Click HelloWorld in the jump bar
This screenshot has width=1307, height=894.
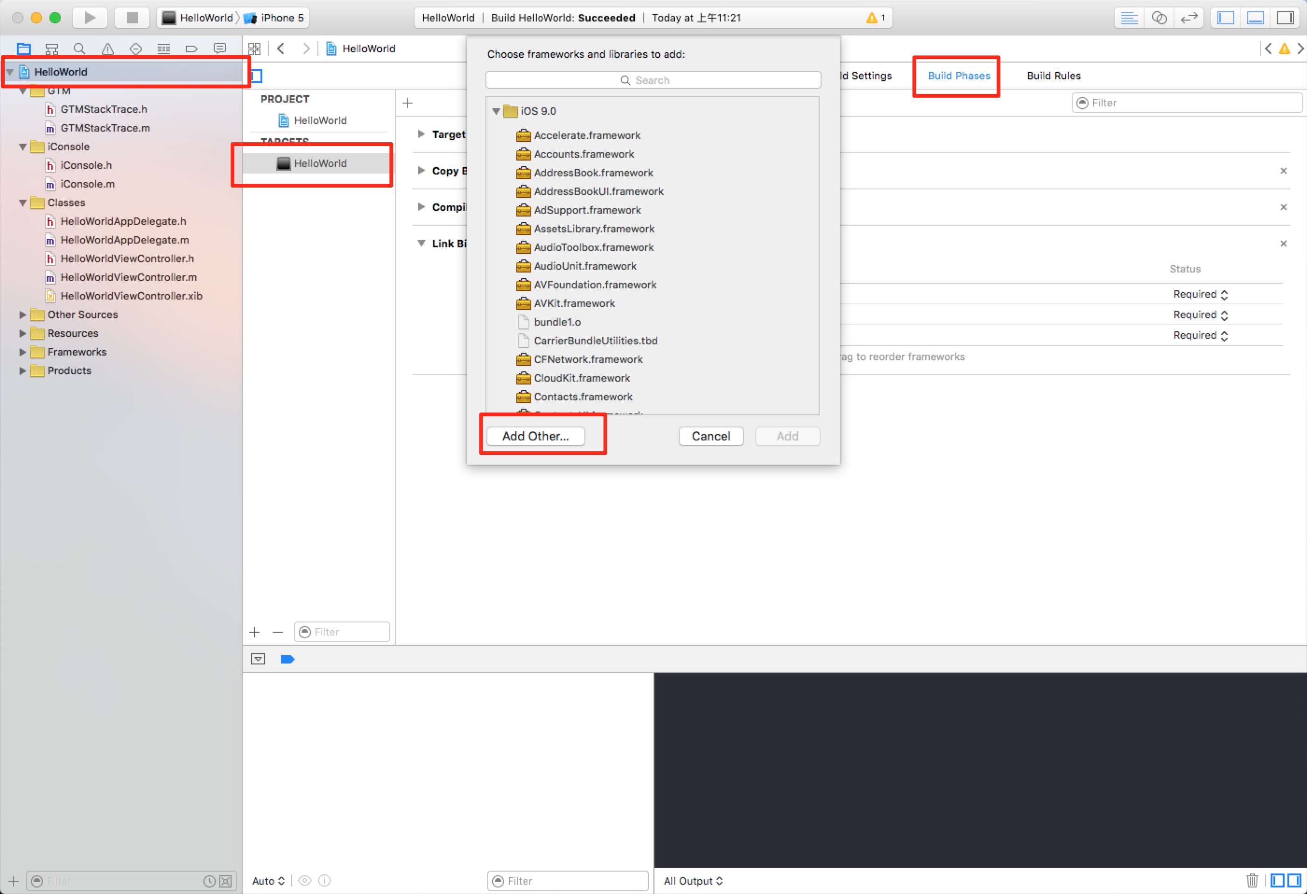tap(361, 49)
